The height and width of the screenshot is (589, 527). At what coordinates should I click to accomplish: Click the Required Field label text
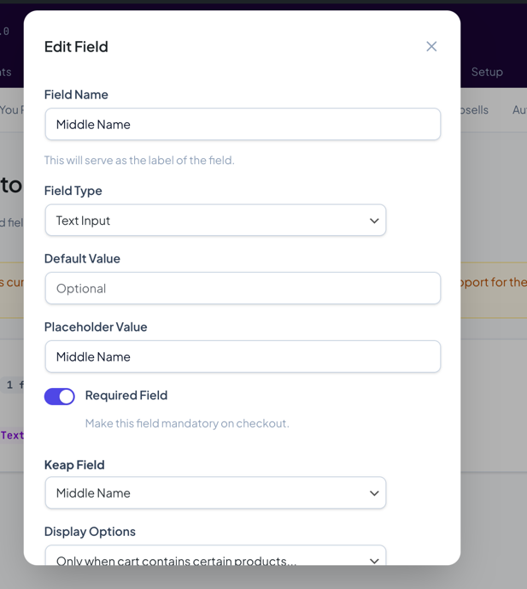pos(126,395)
